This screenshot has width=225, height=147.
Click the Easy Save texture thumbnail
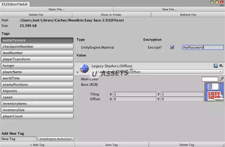click(x=214, y=92)
